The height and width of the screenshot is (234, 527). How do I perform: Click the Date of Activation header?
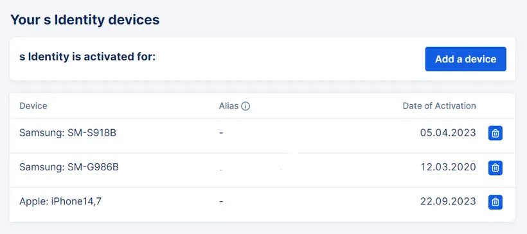(440, 106)
